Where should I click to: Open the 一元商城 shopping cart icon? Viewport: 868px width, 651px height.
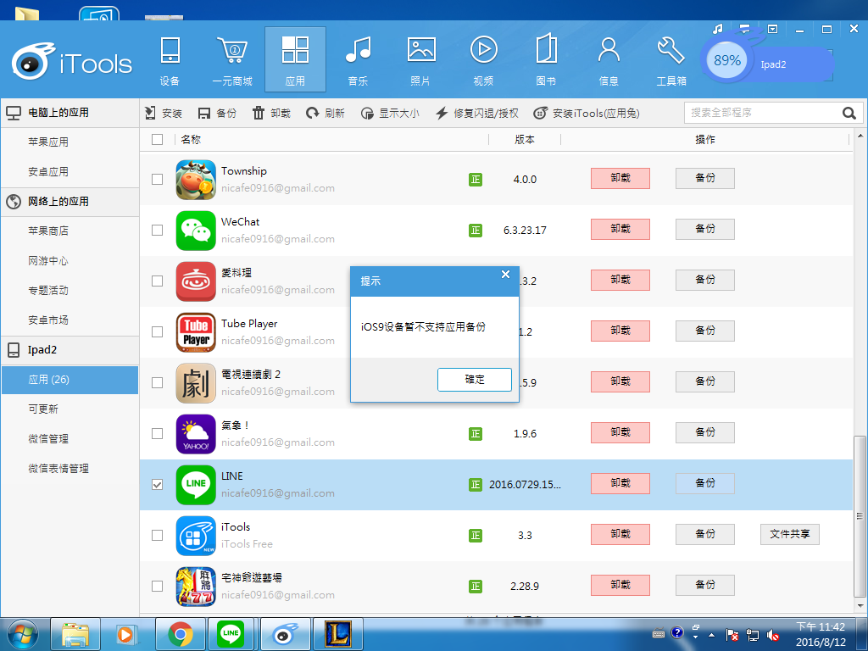[x=232, y=50]
